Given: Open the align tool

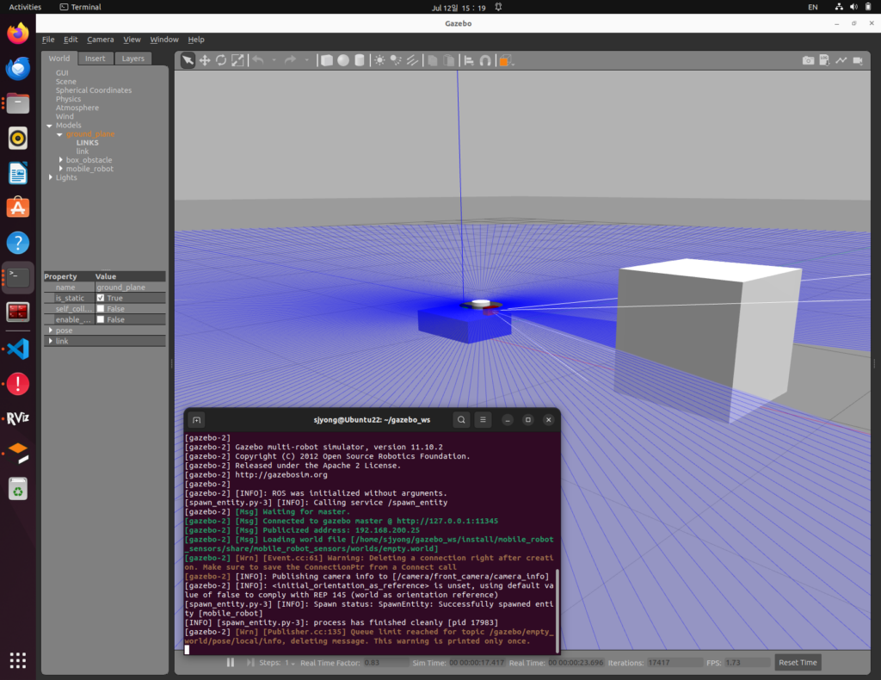Looking at the screenshot, I should click(469, 60).
